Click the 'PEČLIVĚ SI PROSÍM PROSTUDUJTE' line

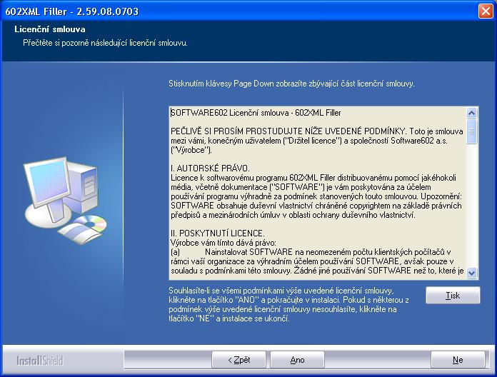click(317, 131)
